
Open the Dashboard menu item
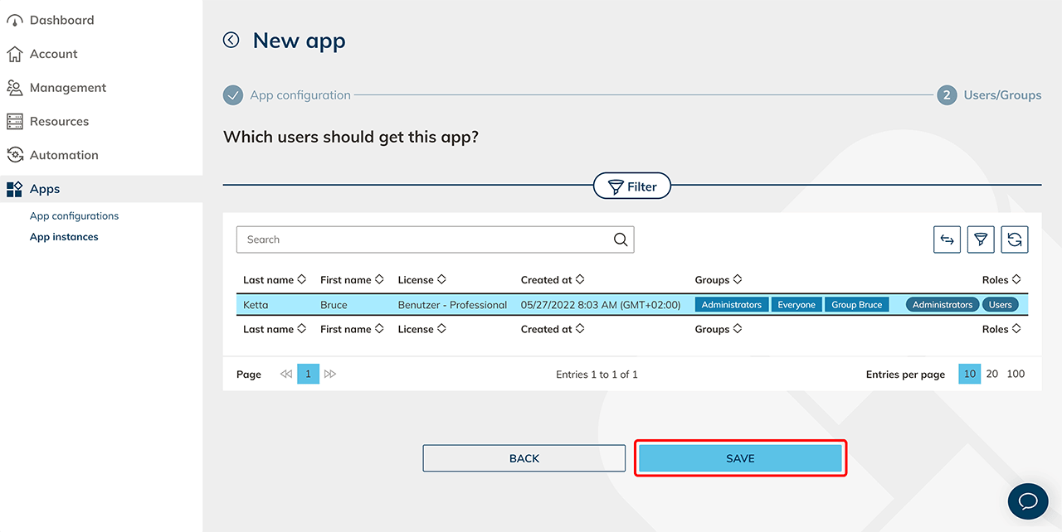[x=61, y=20]
